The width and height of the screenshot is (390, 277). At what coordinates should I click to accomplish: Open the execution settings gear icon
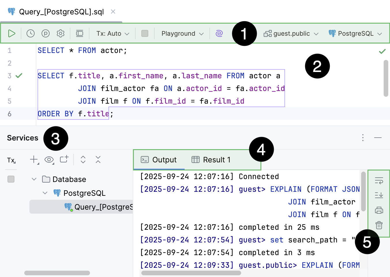pyautogui.click(x=61, y=33)
